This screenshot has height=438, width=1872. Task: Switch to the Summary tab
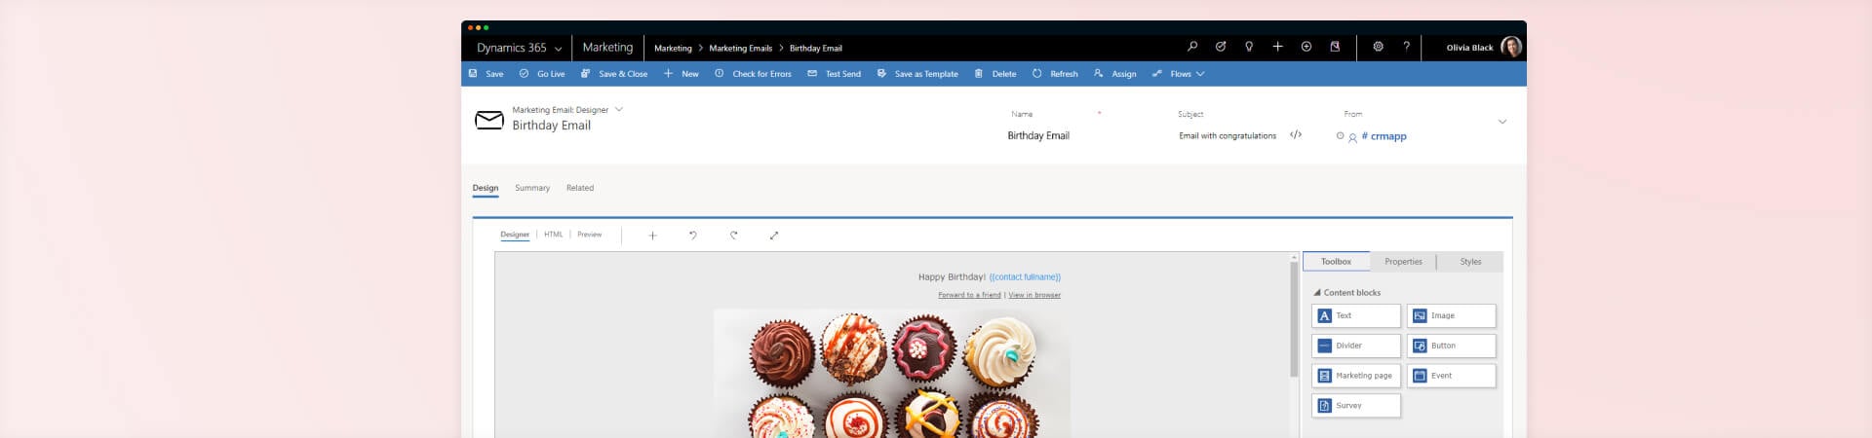pos(532,188)
